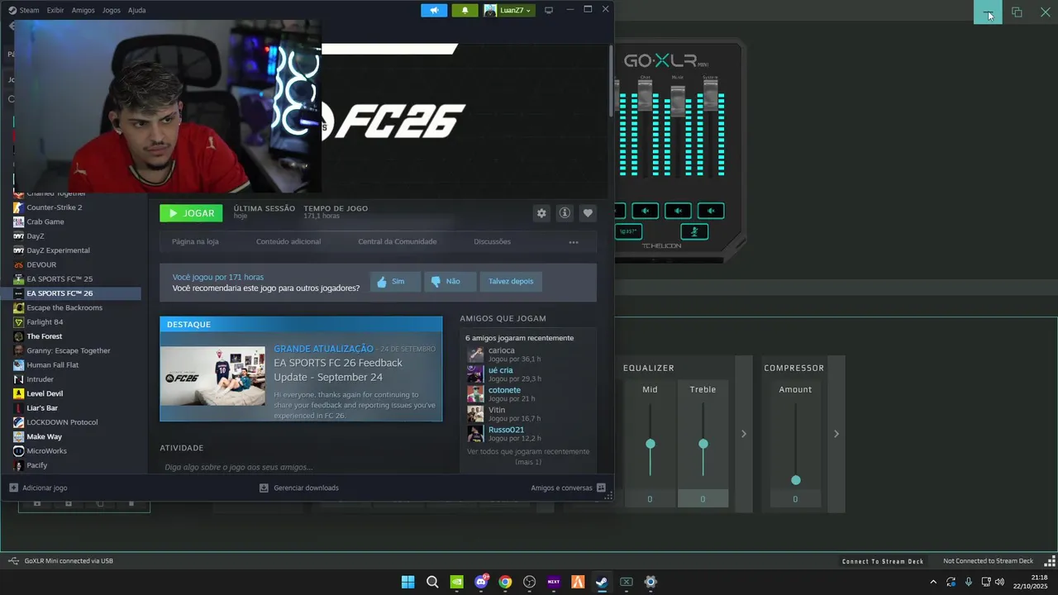Click the green JOGAR button

point(191,213)
